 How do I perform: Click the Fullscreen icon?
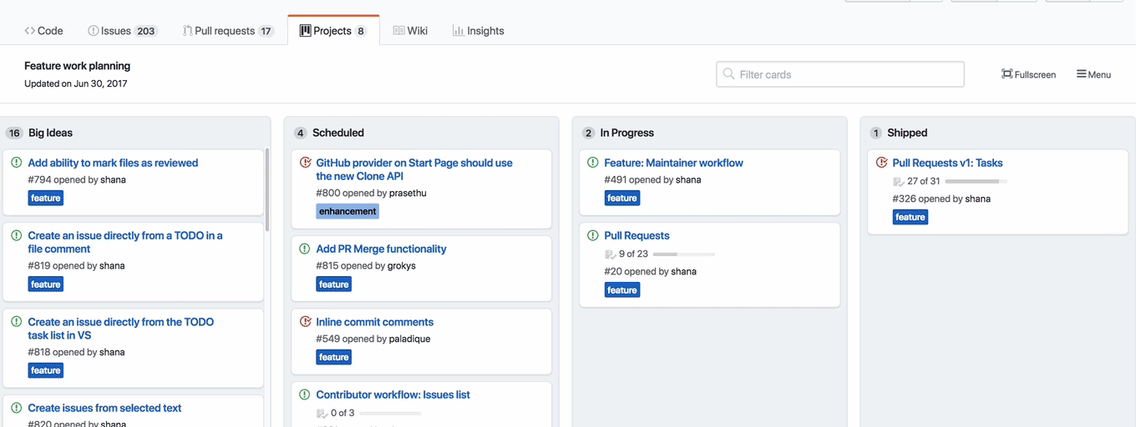click(1007, 74)
